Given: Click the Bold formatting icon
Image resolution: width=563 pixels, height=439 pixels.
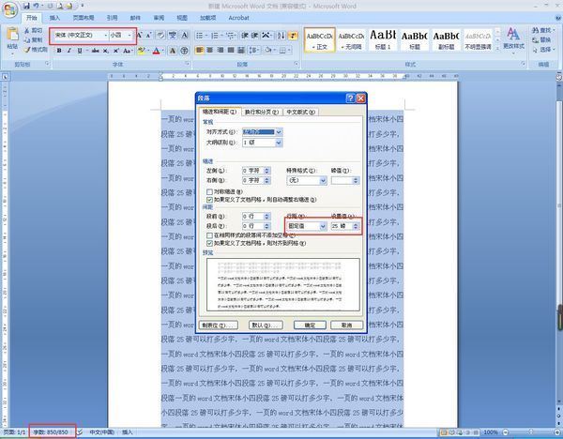Looking at the screenshot, I should click(x=60, y=50).
